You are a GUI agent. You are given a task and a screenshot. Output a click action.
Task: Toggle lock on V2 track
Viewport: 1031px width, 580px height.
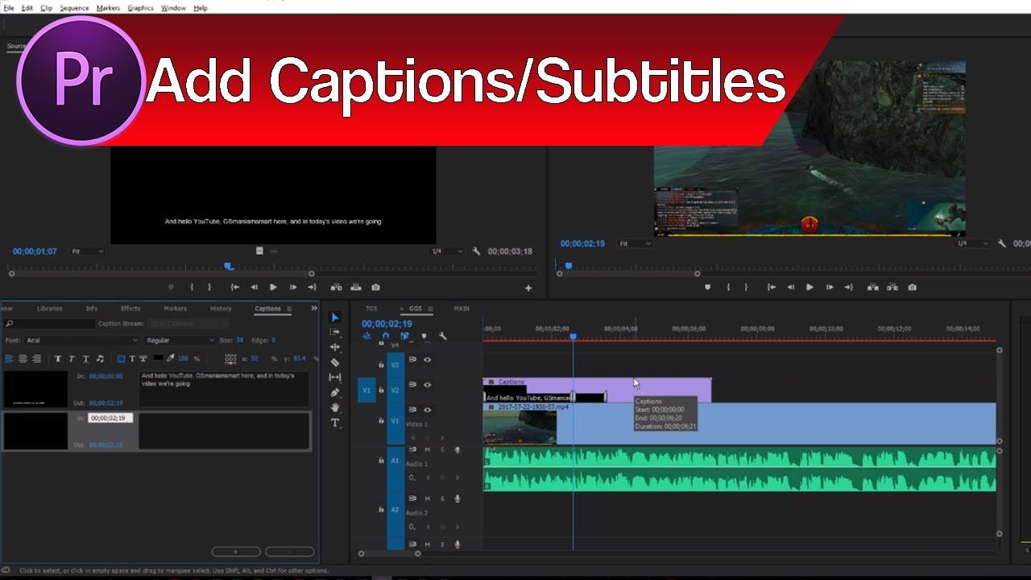382,390
